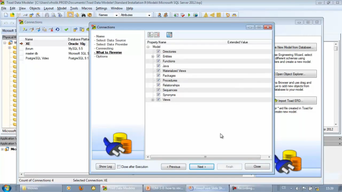Click the wizard horizontal scrollbar thumb
The height and width of the screenshot is (192, 342).
205,157
